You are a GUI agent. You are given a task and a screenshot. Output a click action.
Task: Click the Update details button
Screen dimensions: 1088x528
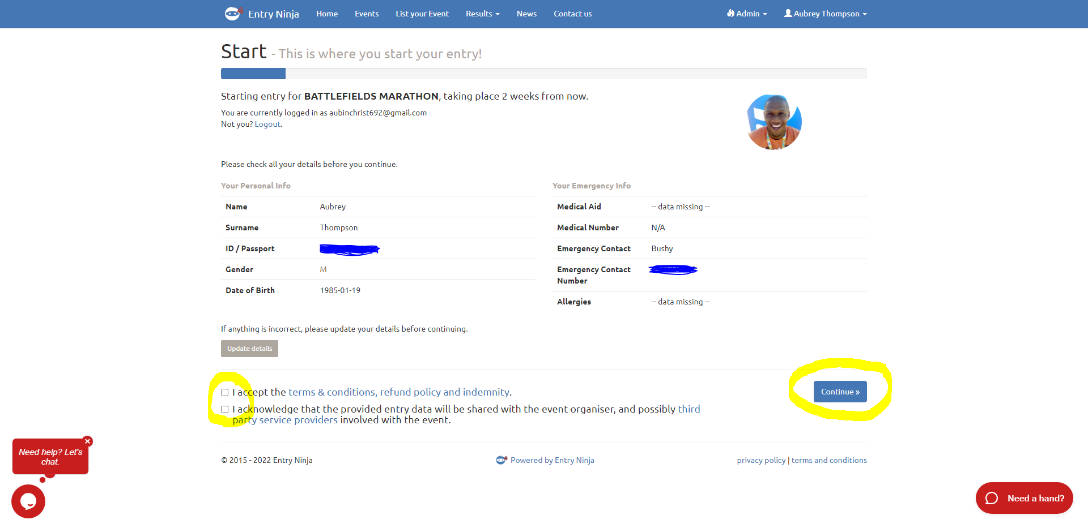[249, 349]
